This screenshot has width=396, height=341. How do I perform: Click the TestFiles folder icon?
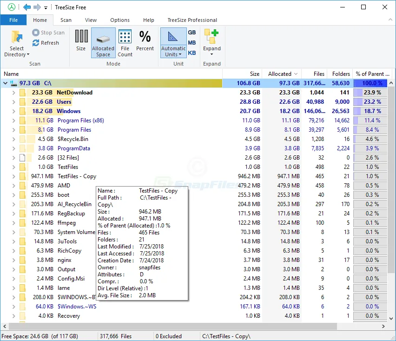click(x=22, y=167)
